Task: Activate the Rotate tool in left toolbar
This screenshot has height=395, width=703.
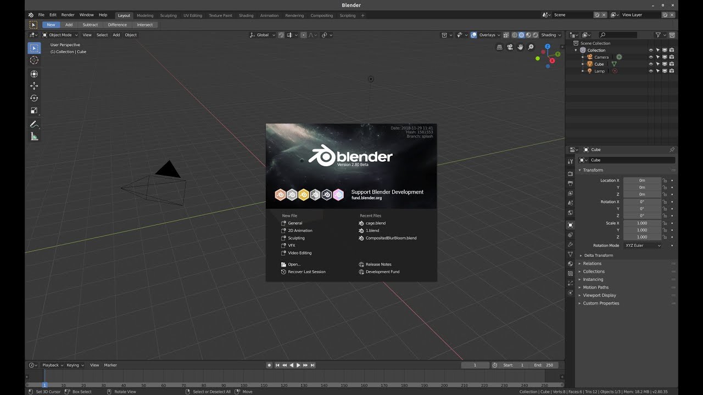Action: point(34,98)
